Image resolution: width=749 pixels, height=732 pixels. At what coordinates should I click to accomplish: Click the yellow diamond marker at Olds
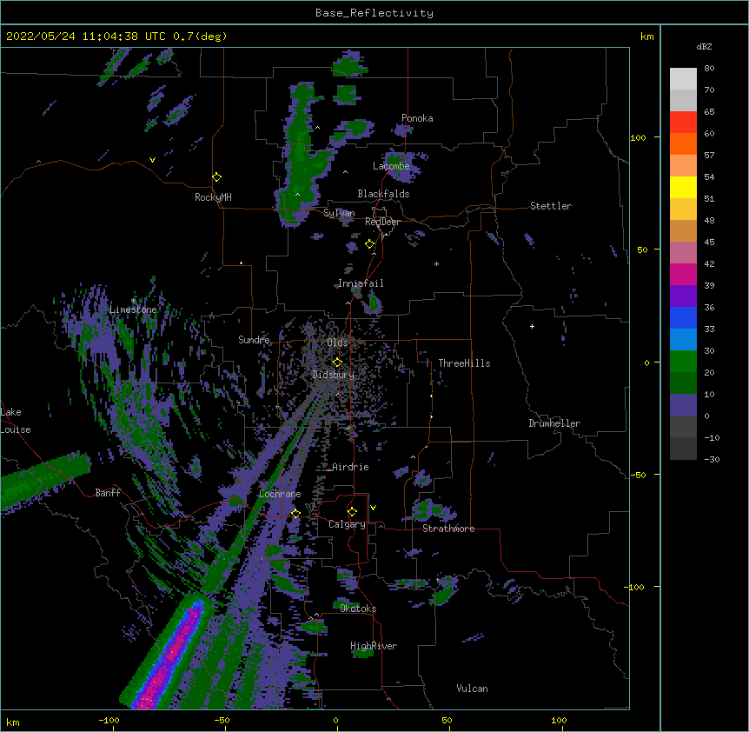click(337, 363)
